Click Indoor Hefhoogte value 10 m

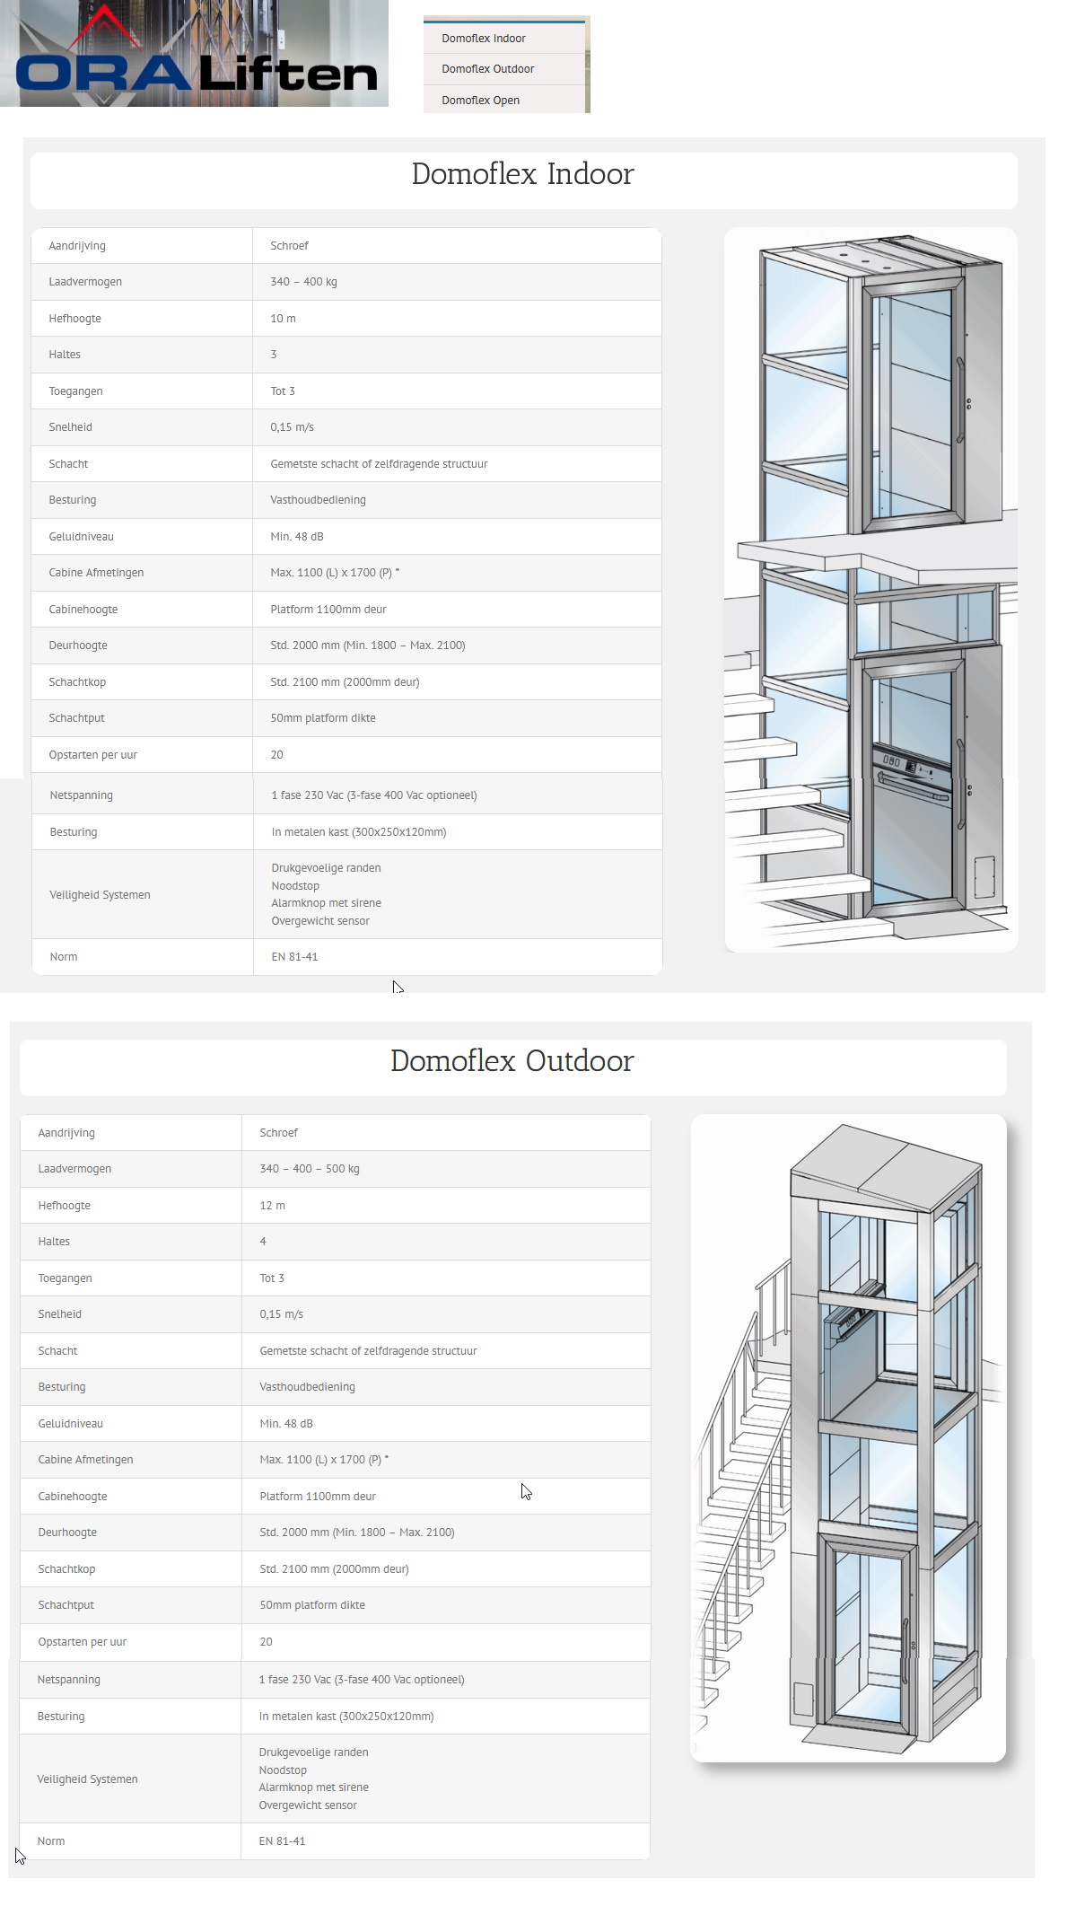coord(283,319)
